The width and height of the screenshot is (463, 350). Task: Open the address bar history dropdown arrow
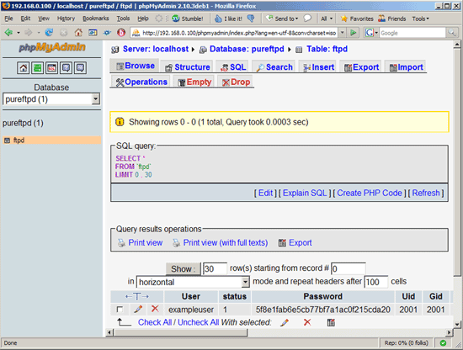pyautogui.click(x=343, y=33)
